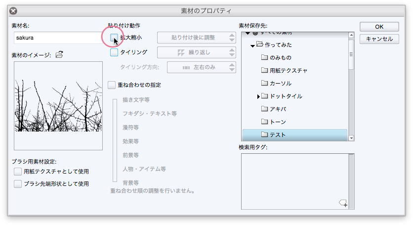Click the 漫符等 overlap level
The height and width of the screenshot is (225, 413).
130,128
